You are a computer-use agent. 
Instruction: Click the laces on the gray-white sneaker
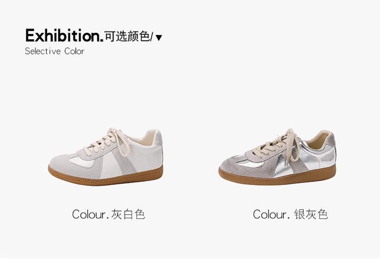[110, 141]
